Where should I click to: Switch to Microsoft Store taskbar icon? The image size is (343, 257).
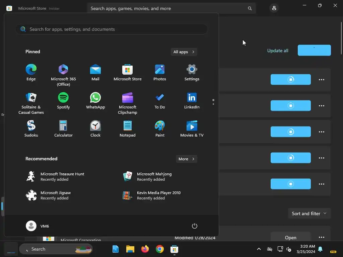[x=174, y=249]
